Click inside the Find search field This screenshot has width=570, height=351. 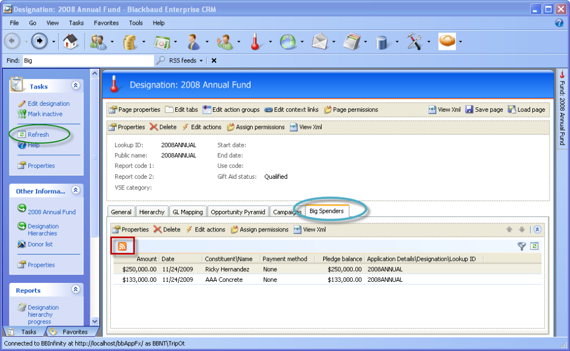87,61
